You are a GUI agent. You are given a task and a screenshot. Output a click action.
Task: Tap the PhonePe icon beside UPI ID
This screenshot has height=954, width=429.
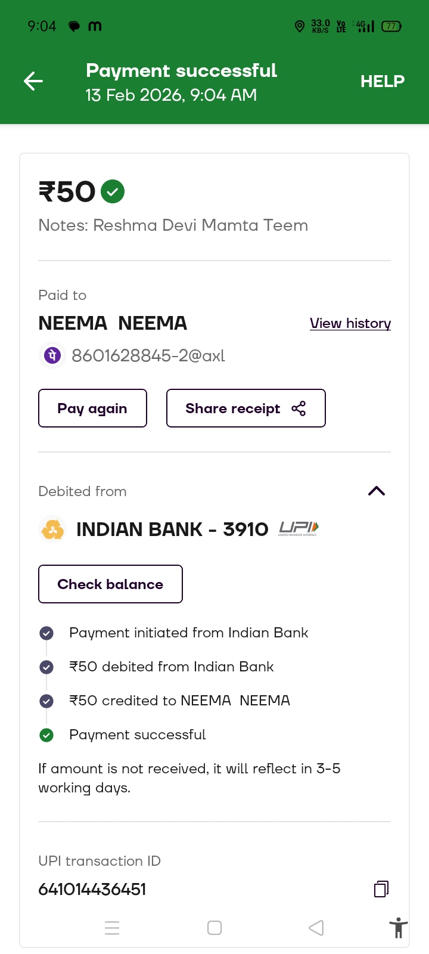52,356
